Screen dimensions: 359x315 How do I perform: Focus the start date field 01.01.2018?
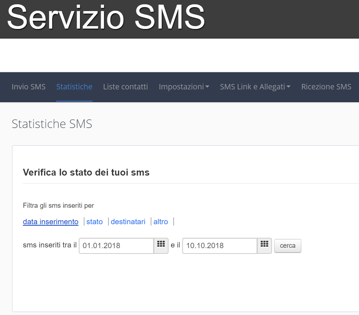[116, 246]
